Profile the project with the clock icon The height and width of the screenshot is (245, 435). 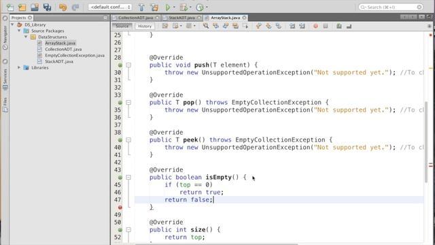[200, 7]
